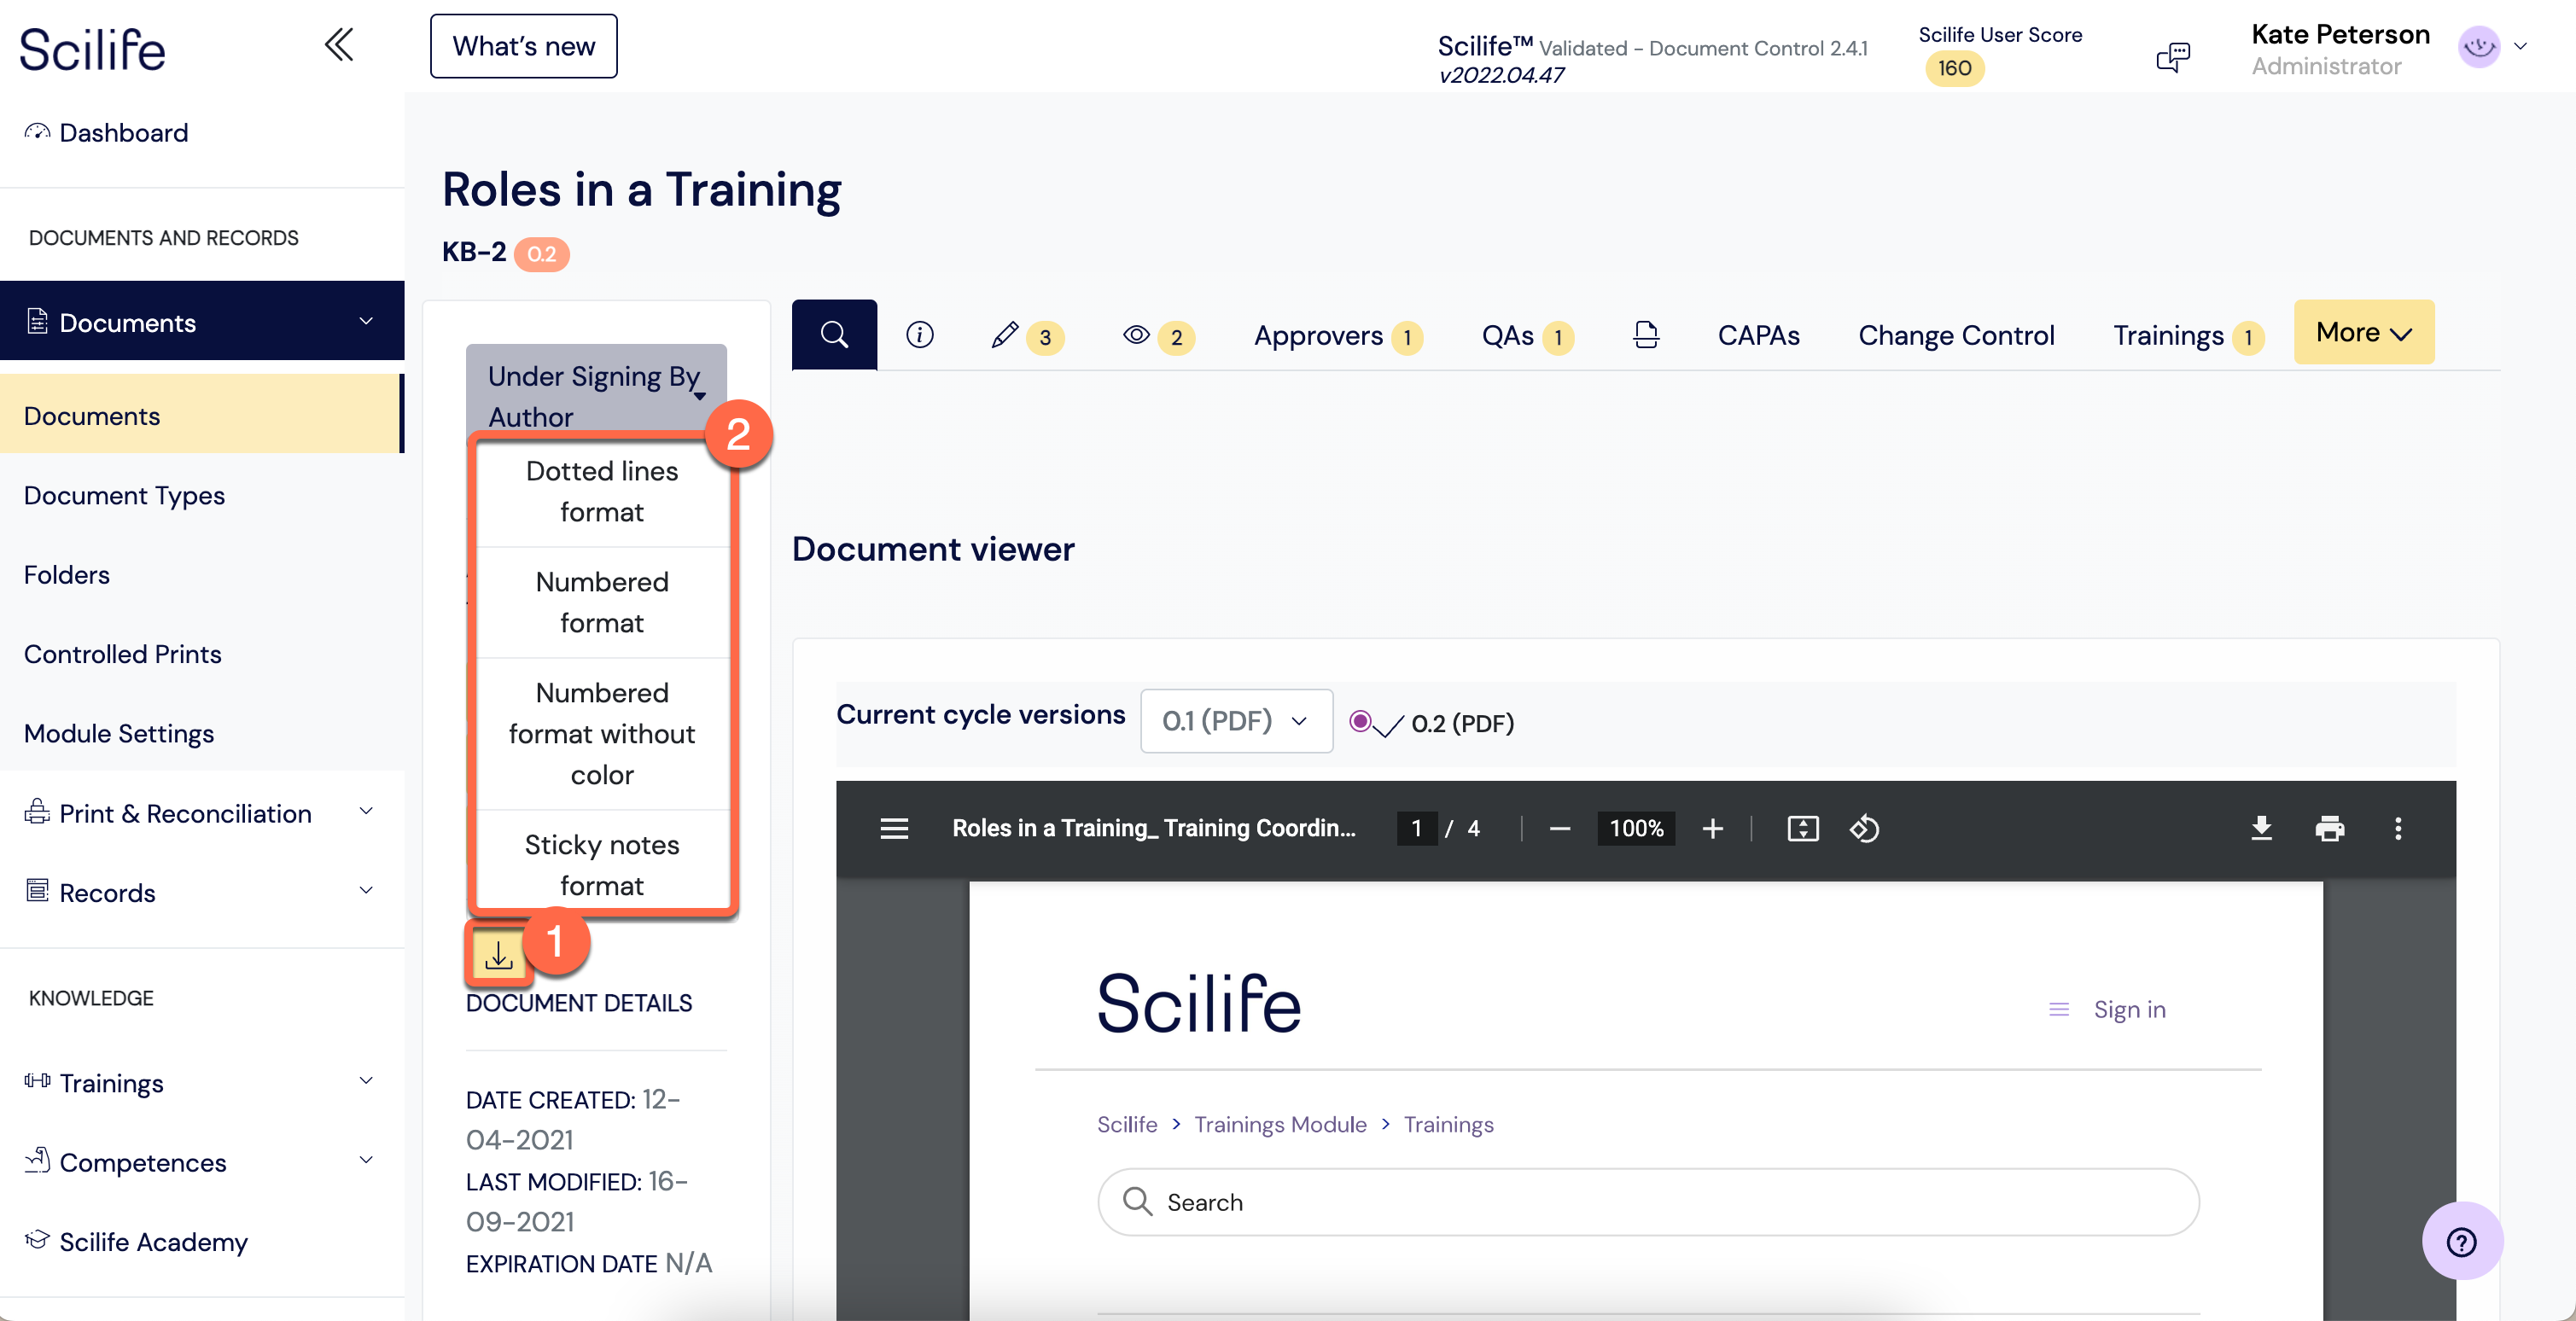Image resolution: width=2576 pixels, height=1321 pixels.
Task: Zoom out in the PDF viewer
Action: point(1559,828)
